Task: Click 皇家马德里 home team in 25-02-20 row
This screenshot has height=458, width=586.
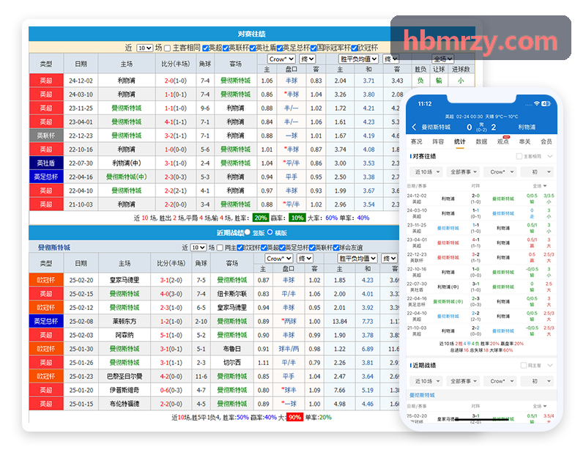Action: tap(125, 280)
